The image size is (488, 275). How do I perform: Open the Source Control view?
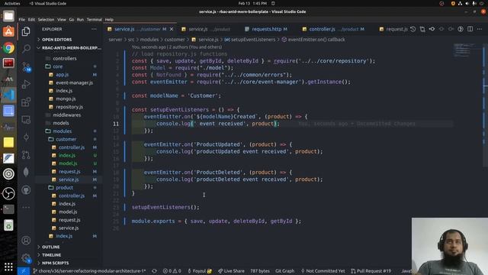[x=26, y=66]
